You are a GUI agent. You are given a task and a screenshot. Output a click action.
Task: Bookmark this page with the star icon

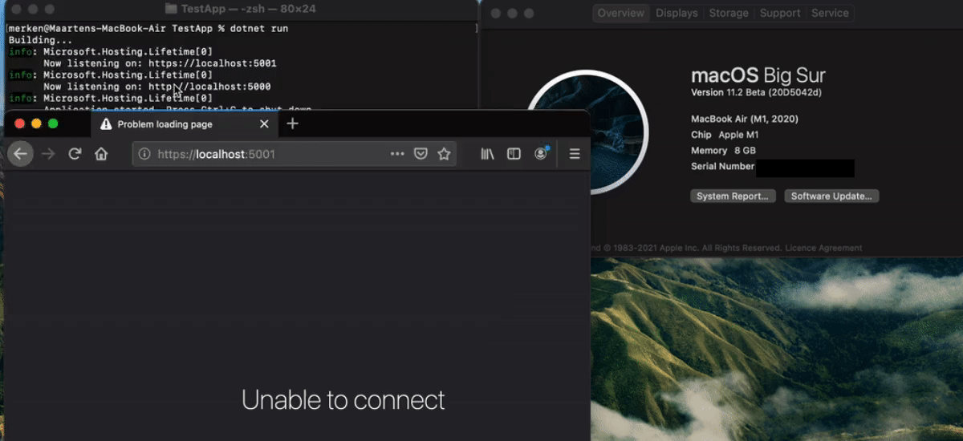point(444,154)
